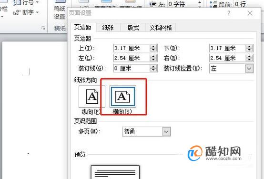Image resolution: width=264 pixels, height=179 pixels.
Task: Select the portrait 纵向 orientation icon
Action: coord(92,97)
